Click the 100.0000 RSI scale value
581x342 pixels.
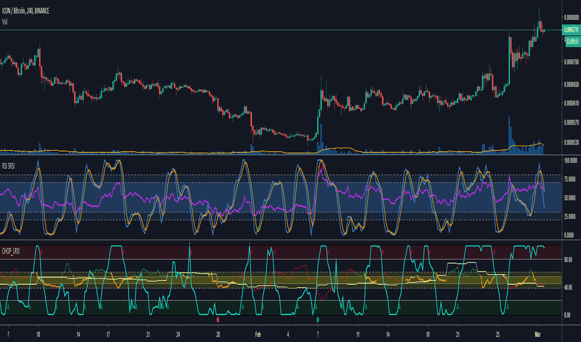point(570,160)
